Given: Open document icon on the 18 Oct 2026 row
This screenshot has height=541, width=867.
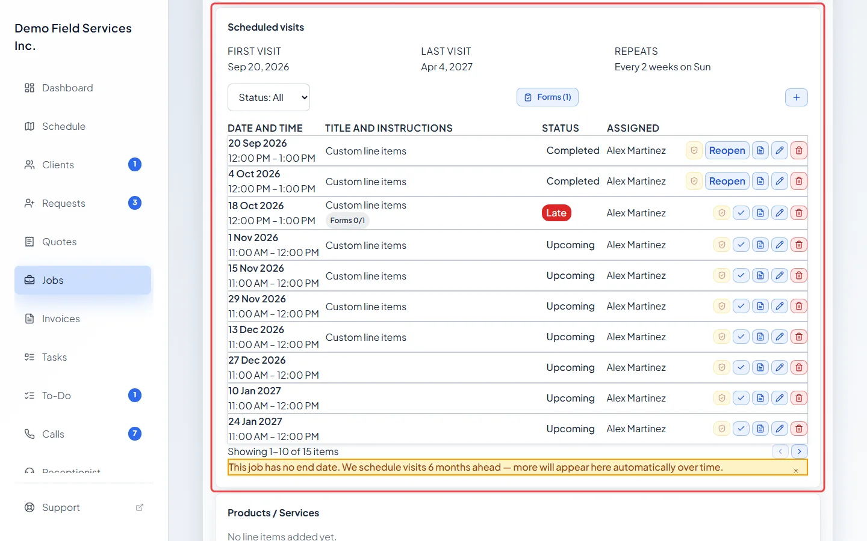Looking at the screenshot, I should click(760, 213).
